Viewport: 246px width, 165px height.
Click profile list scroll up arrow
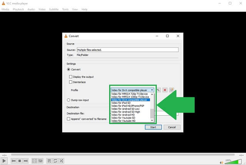point(152,95)
